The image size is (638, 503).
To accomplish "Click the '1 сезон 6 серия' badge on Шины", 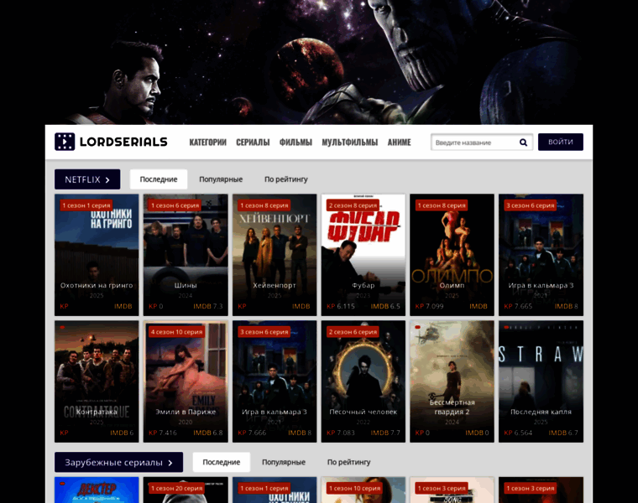I will [175, 205].
